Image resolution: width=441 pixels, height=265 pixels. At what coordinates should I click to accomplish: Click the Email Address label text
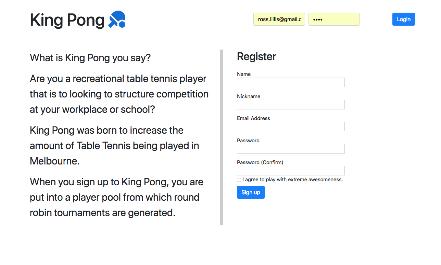[253, 118]
